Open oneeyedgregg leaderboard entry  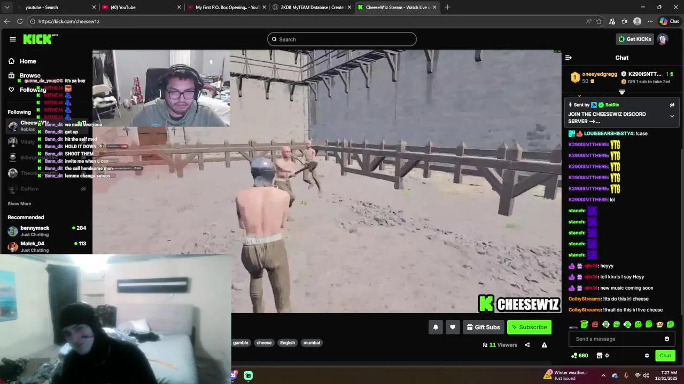coord(593,77)
